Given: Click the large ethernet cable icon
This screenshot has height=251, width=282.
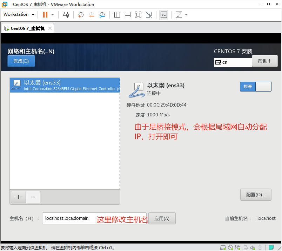Looking at the screenshot, I should 137,90.
